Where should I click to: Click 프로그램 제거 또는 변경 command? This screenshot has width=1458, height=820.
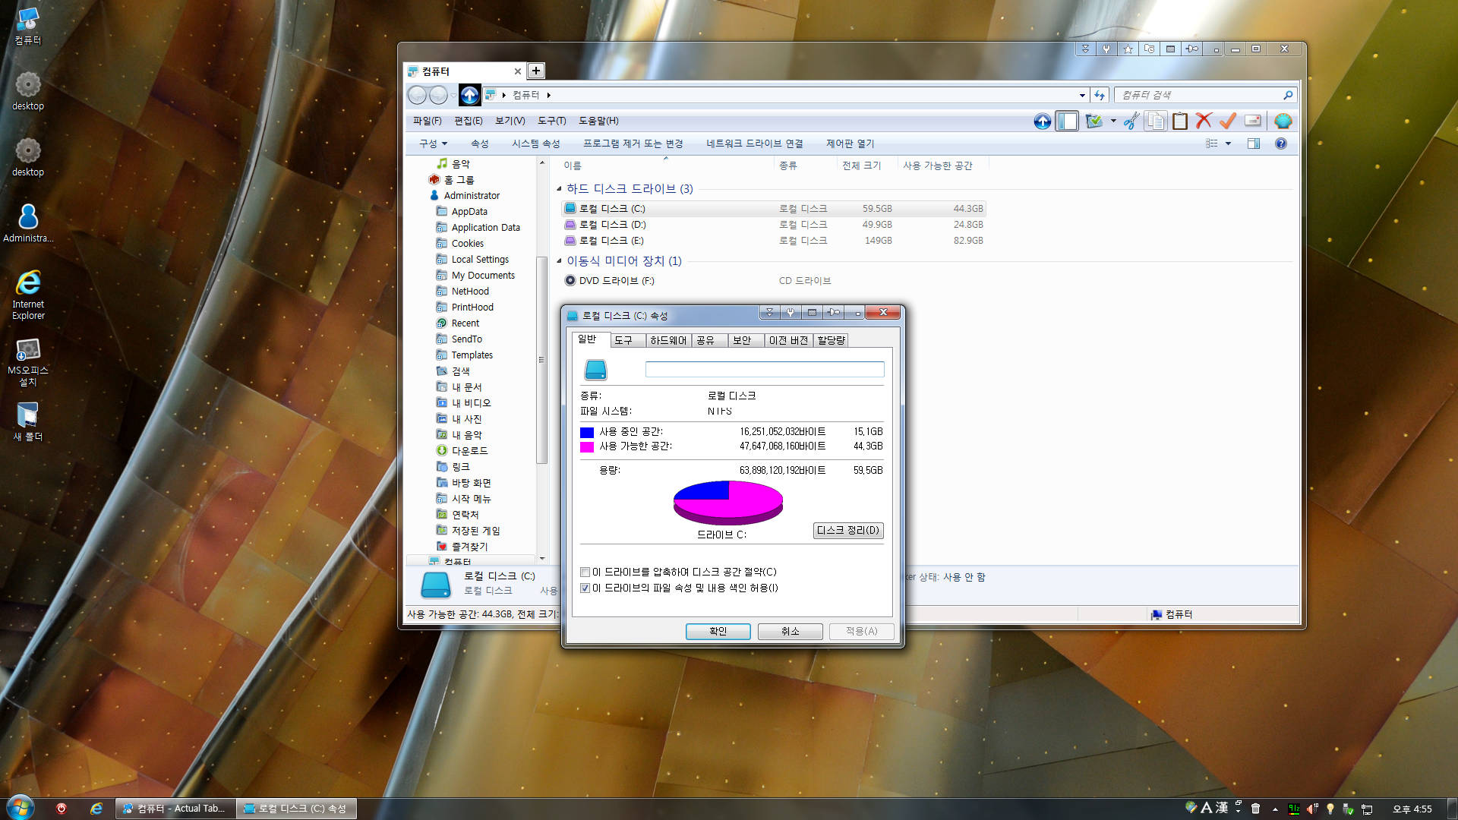click(x=633, y=143)
